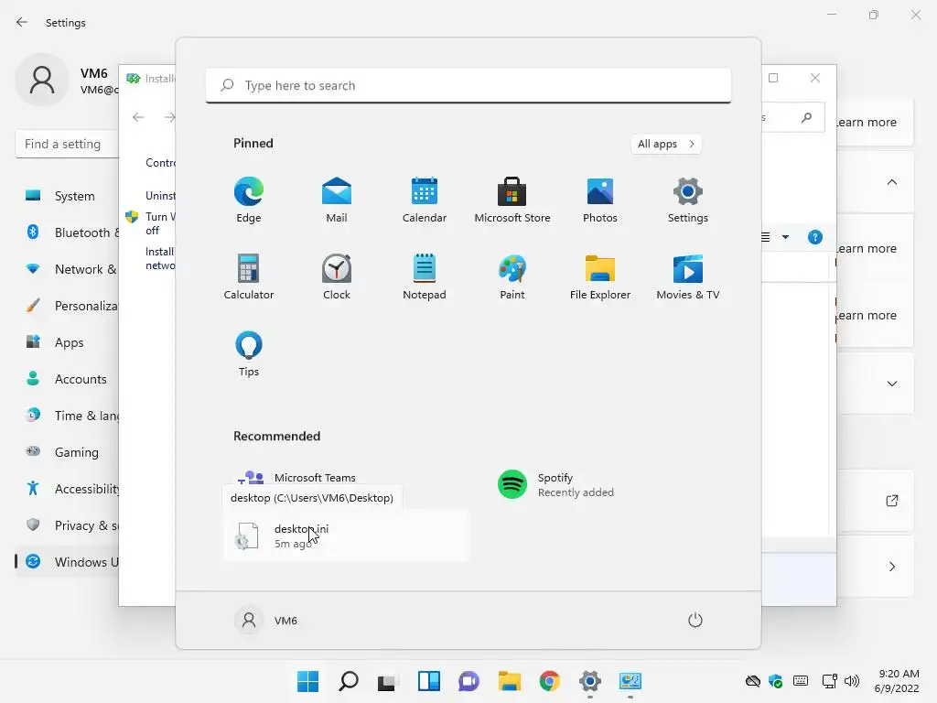Open recommended desktop.ini file
The image size is (937, 703).
pyautogui.click(x=346, y=535)
